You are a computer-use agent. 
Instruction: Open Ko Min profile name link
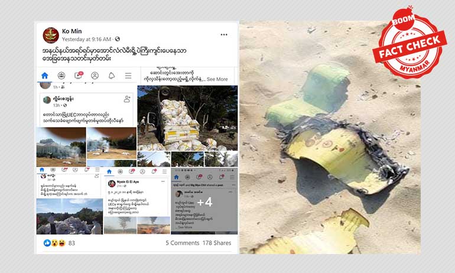[71, 31]
